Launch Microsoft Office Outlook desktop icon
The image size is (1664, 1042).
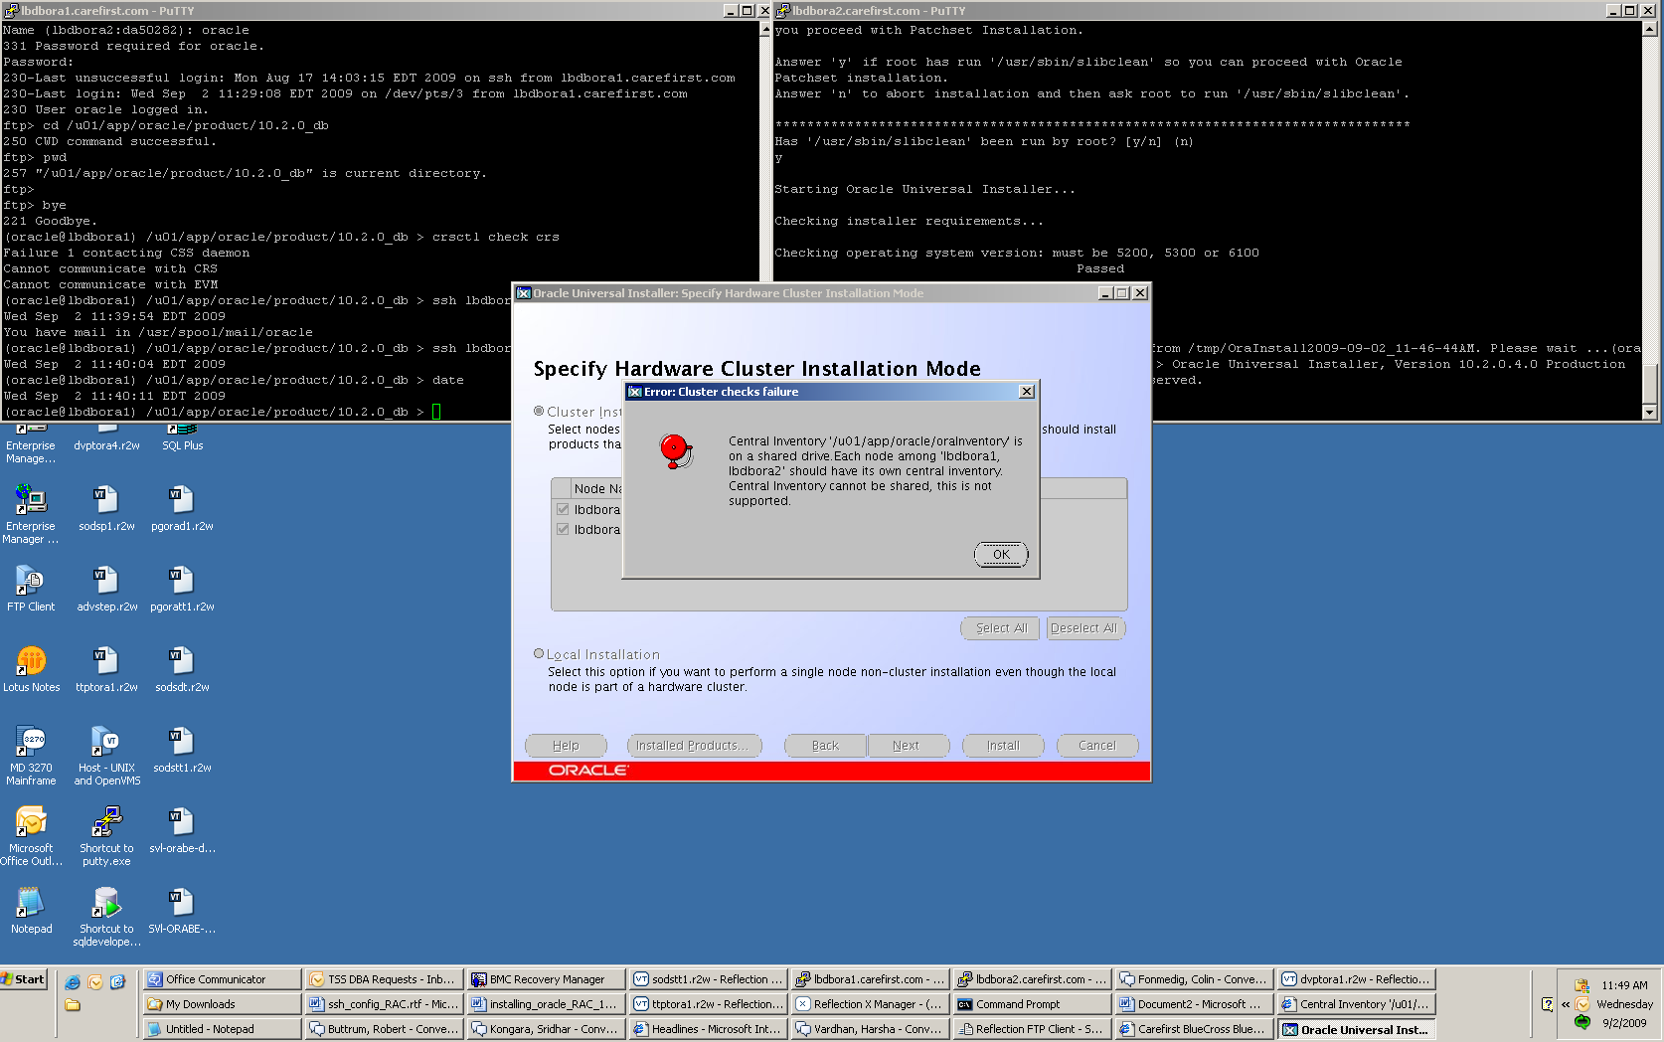(x=31, y=836)
